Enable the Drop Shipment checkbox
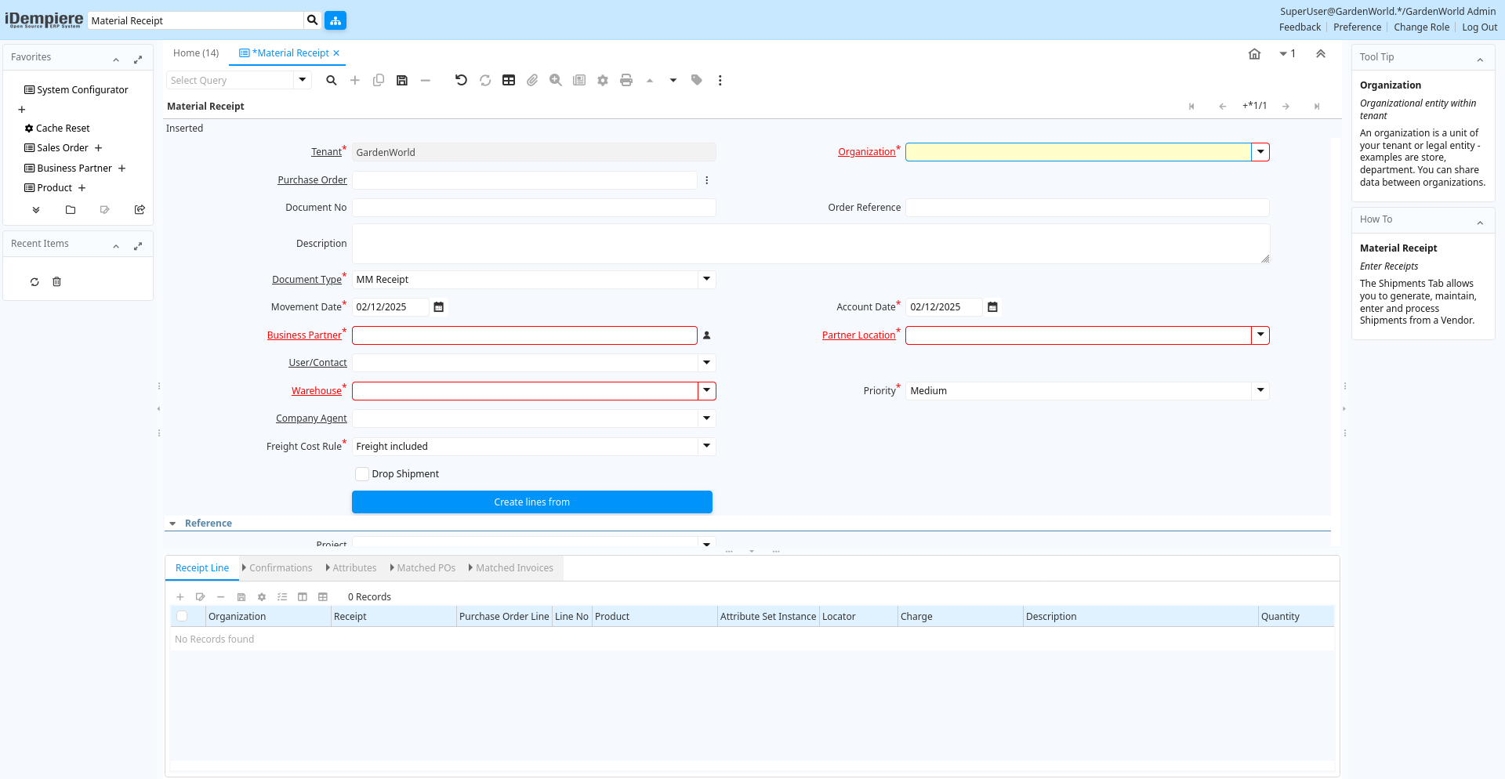This screenshot has height=779, width=1505. 362,474
